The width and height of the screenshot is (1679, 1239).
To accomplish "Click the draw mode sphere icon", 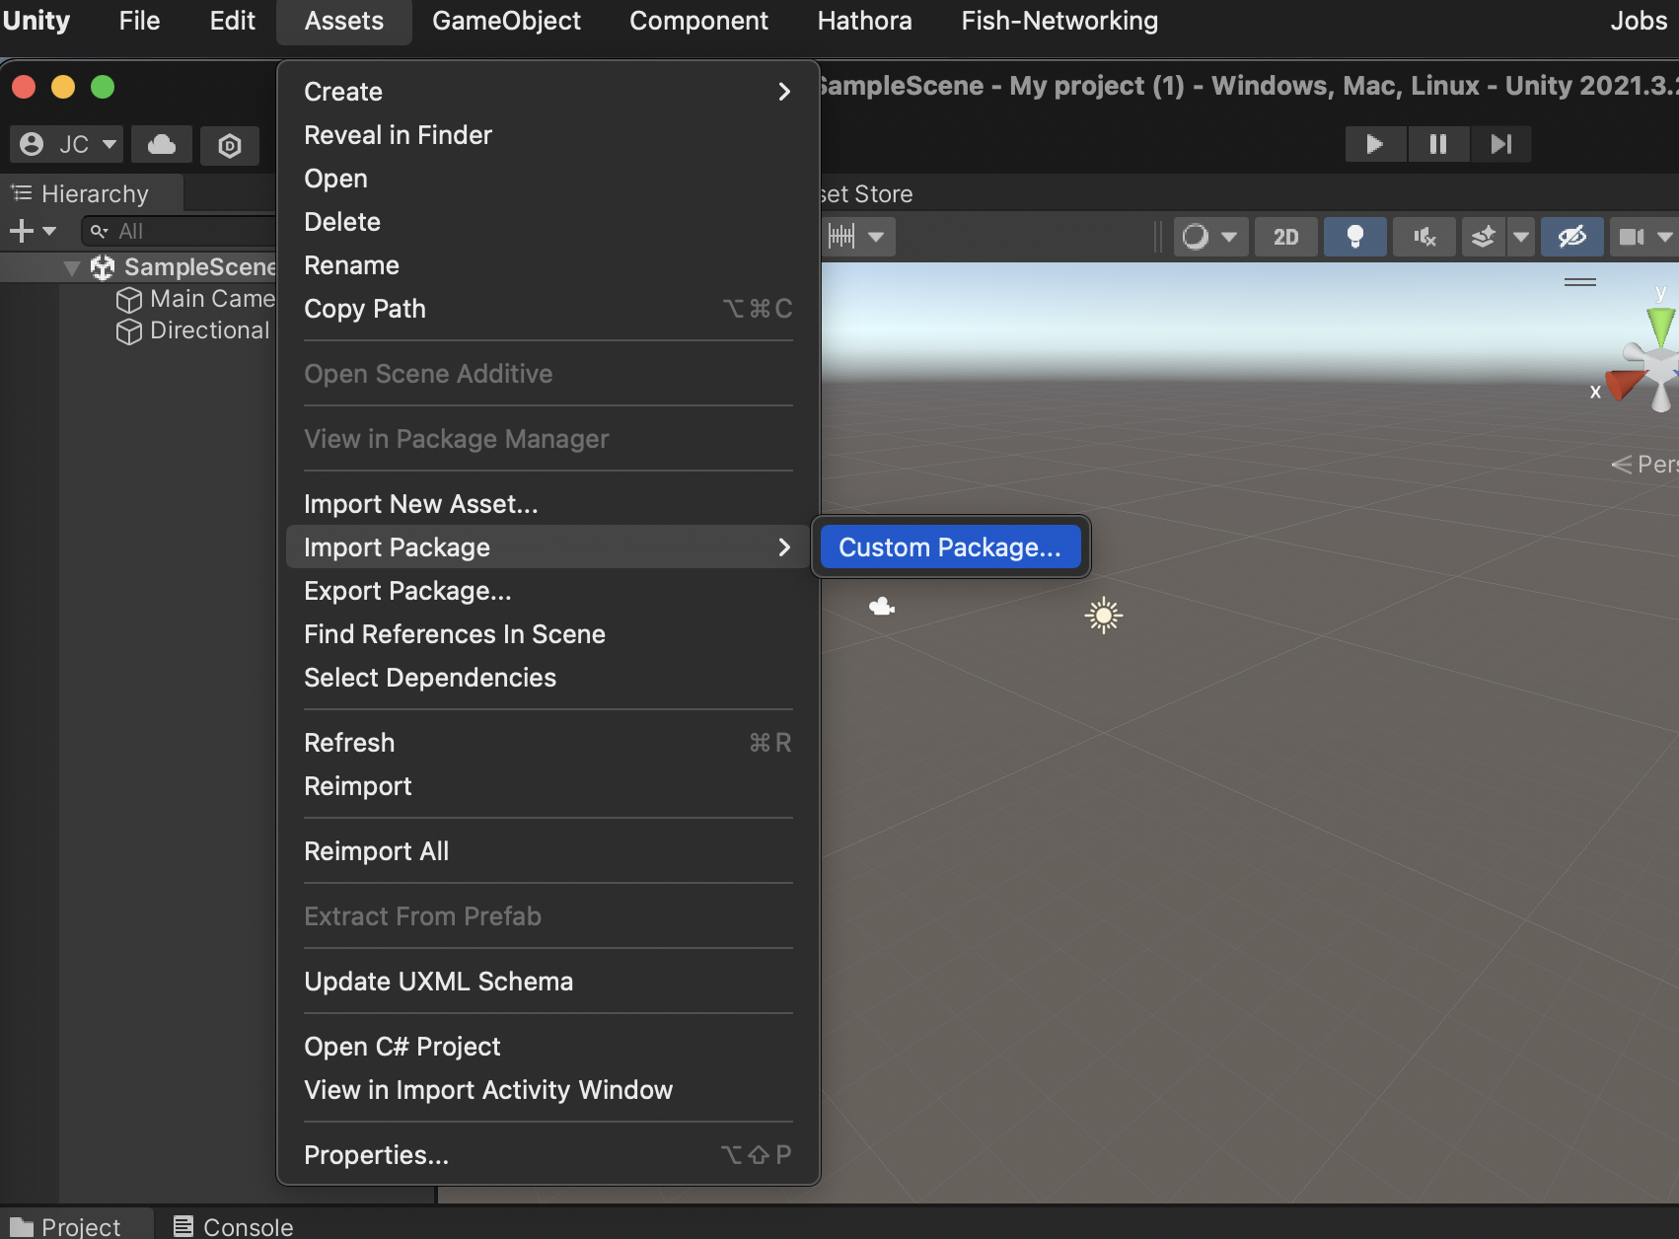I will [x=1196, y=237].
